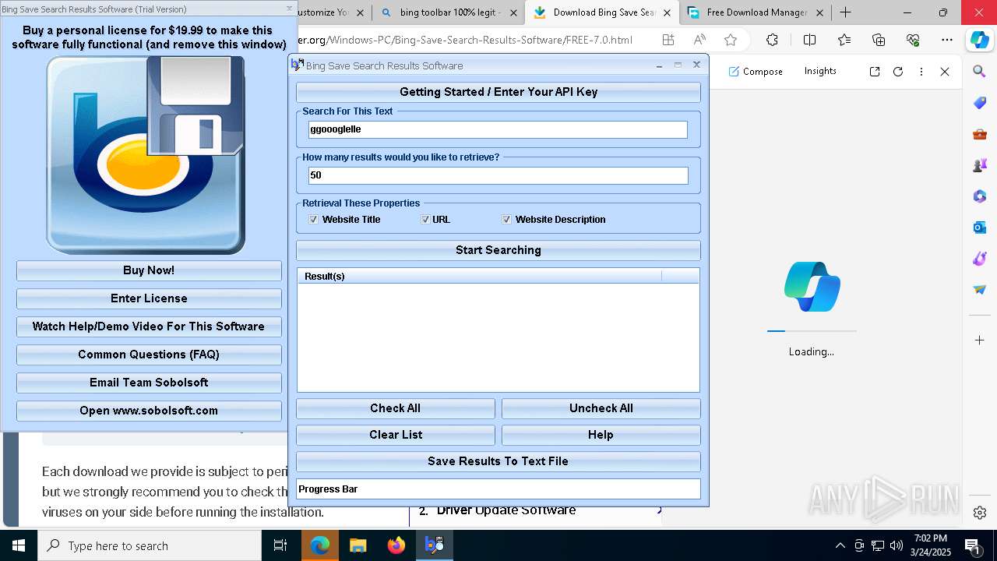Open the volume control in system tray

coord(896,545)
